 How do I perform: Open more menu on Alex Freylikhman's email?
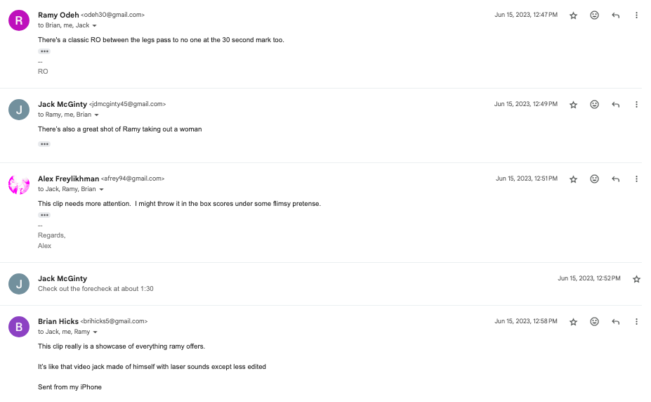(636, 179)
